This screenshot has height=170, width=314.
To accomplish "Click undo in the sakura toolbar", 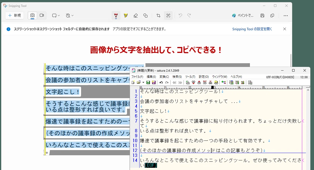I will click(x=161, y=82).
